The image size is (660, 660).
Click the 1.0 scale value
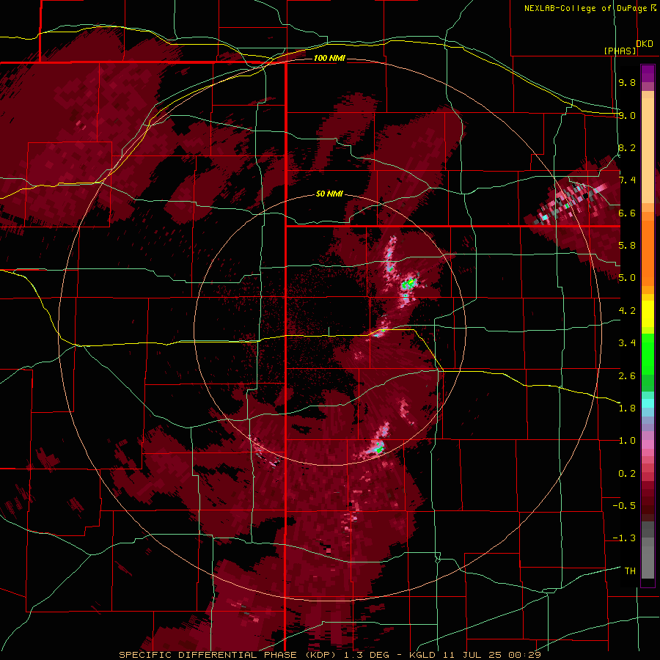point(627,441)
